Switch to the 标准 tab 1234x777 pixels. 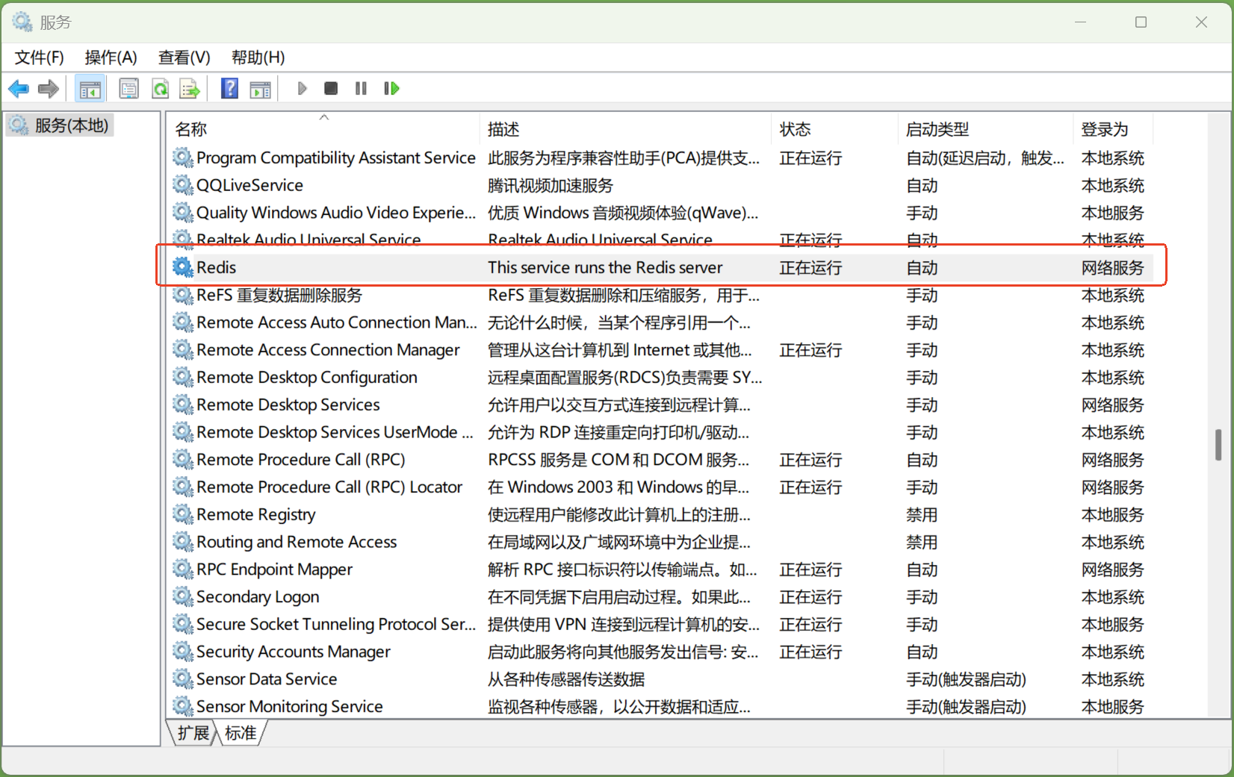(241, 733)
